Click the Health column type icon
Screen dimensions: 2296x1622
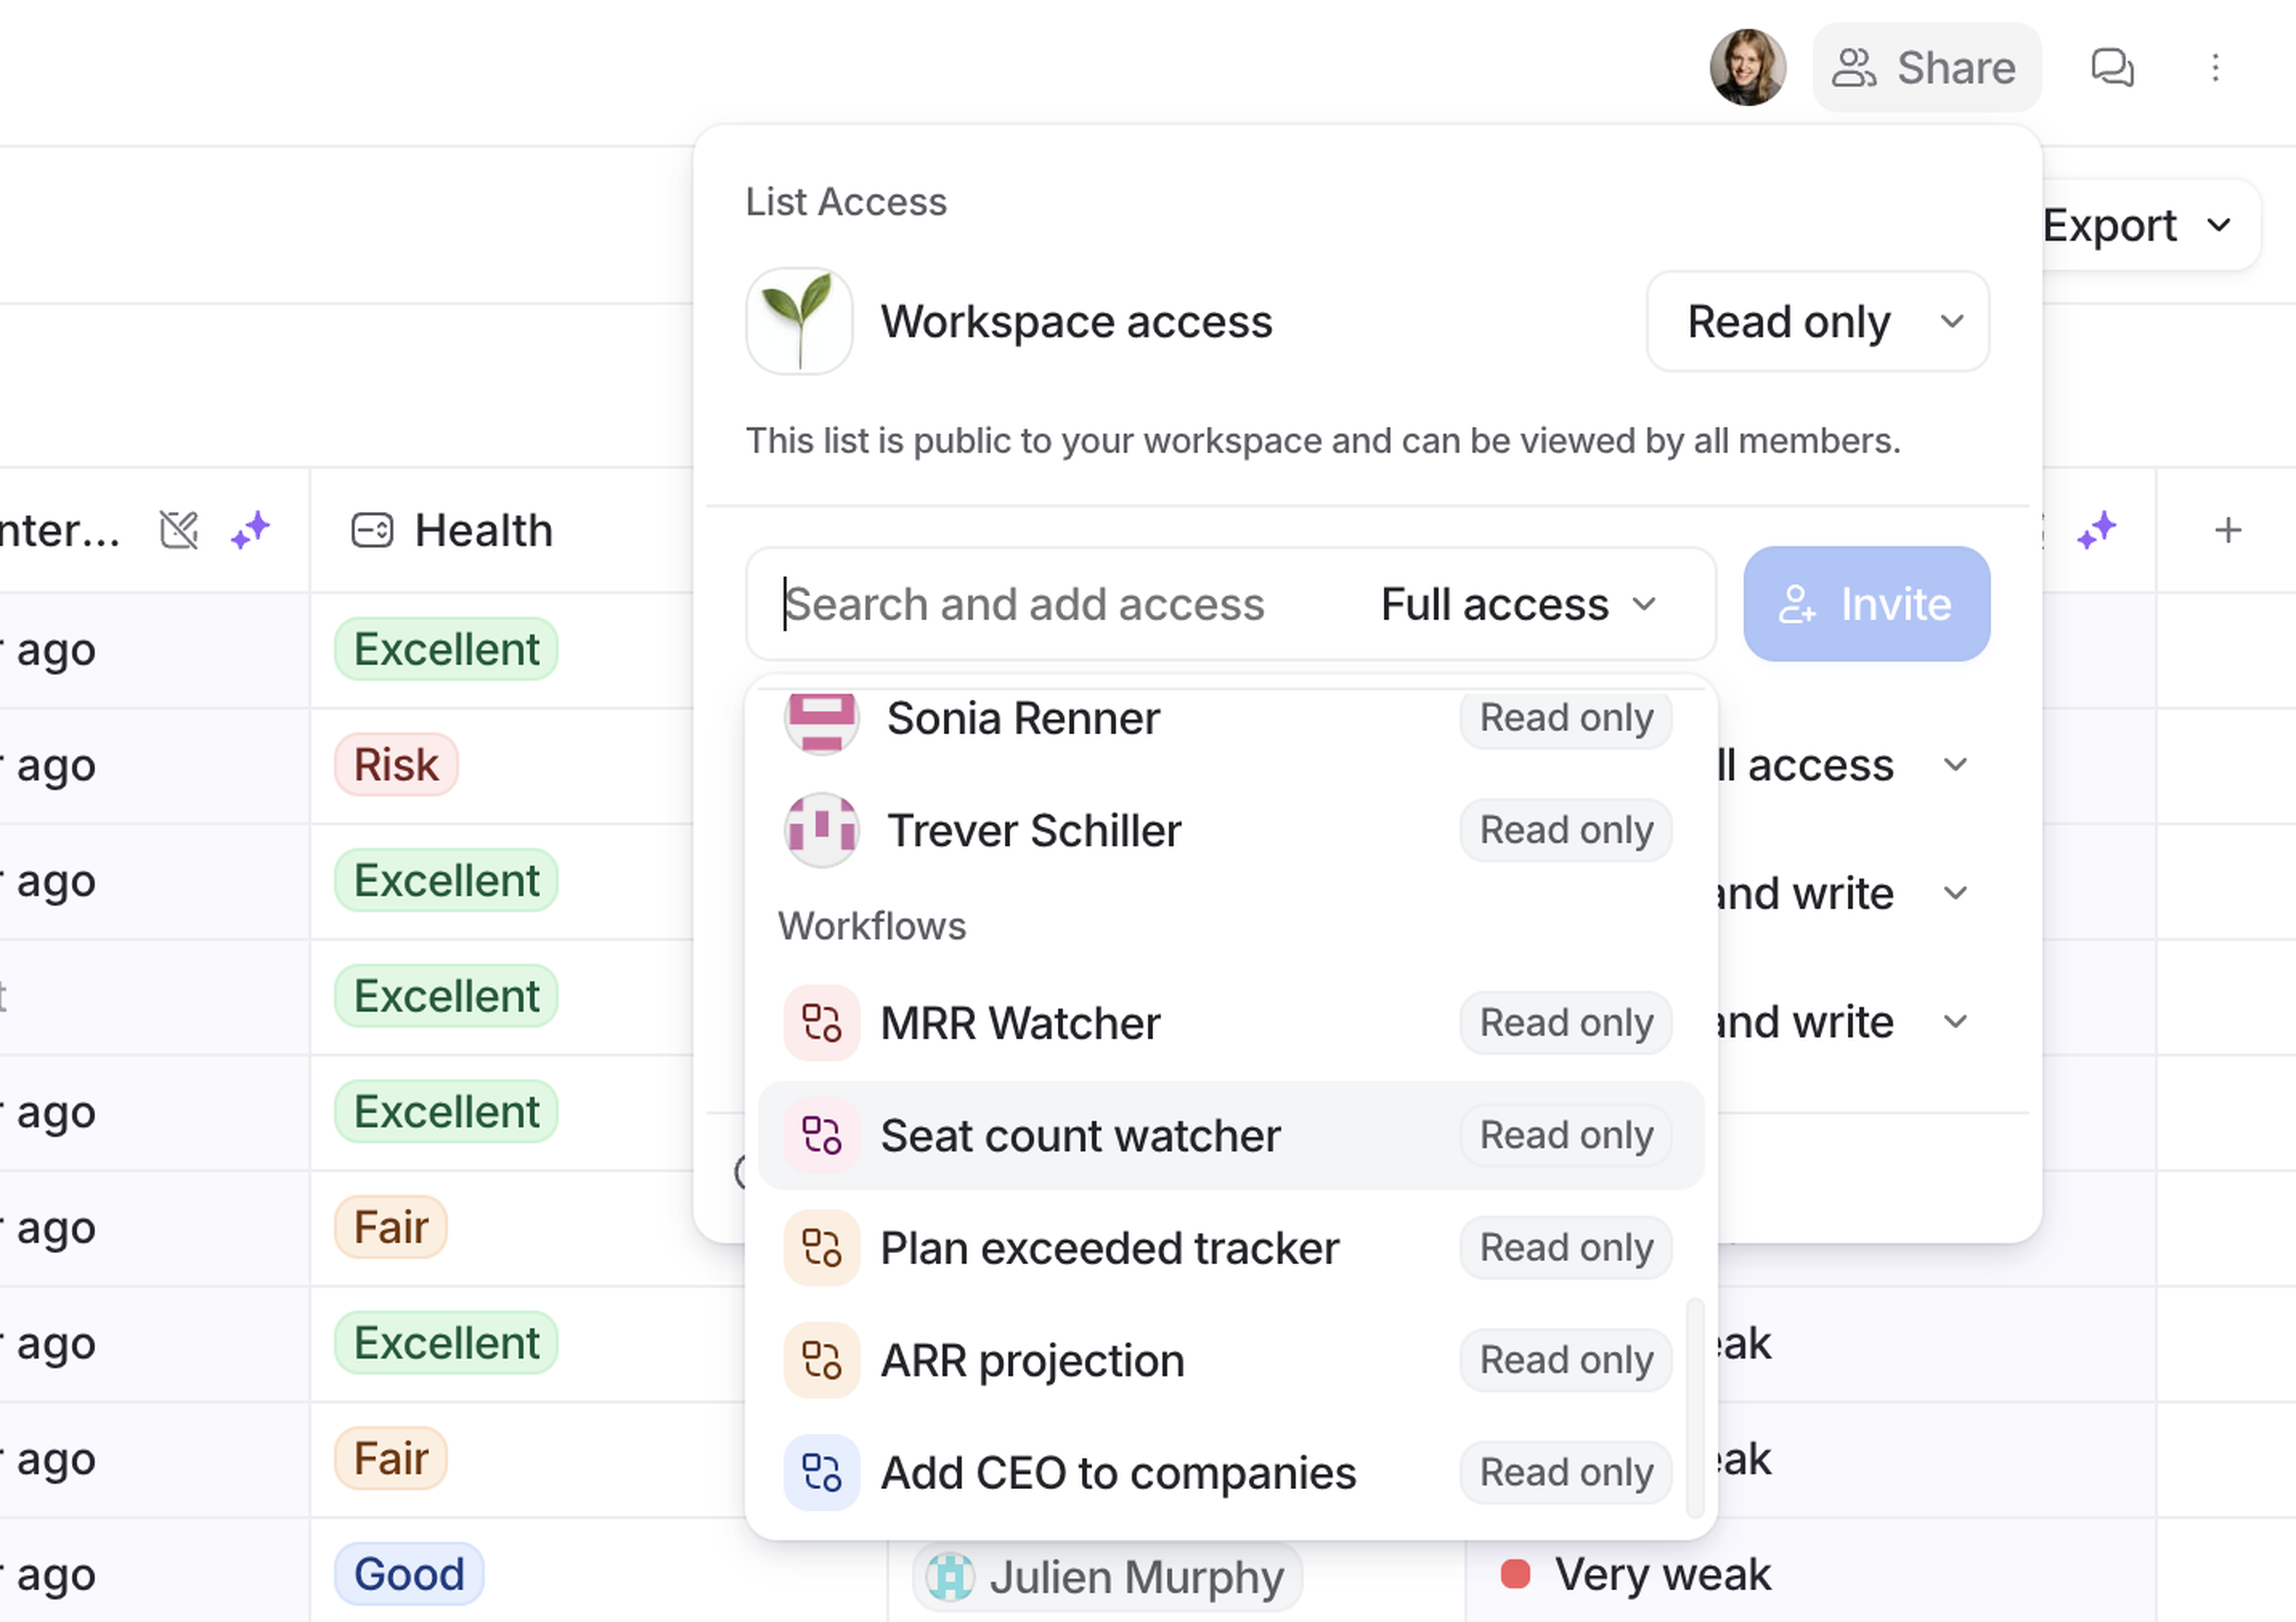coord(372,530)
